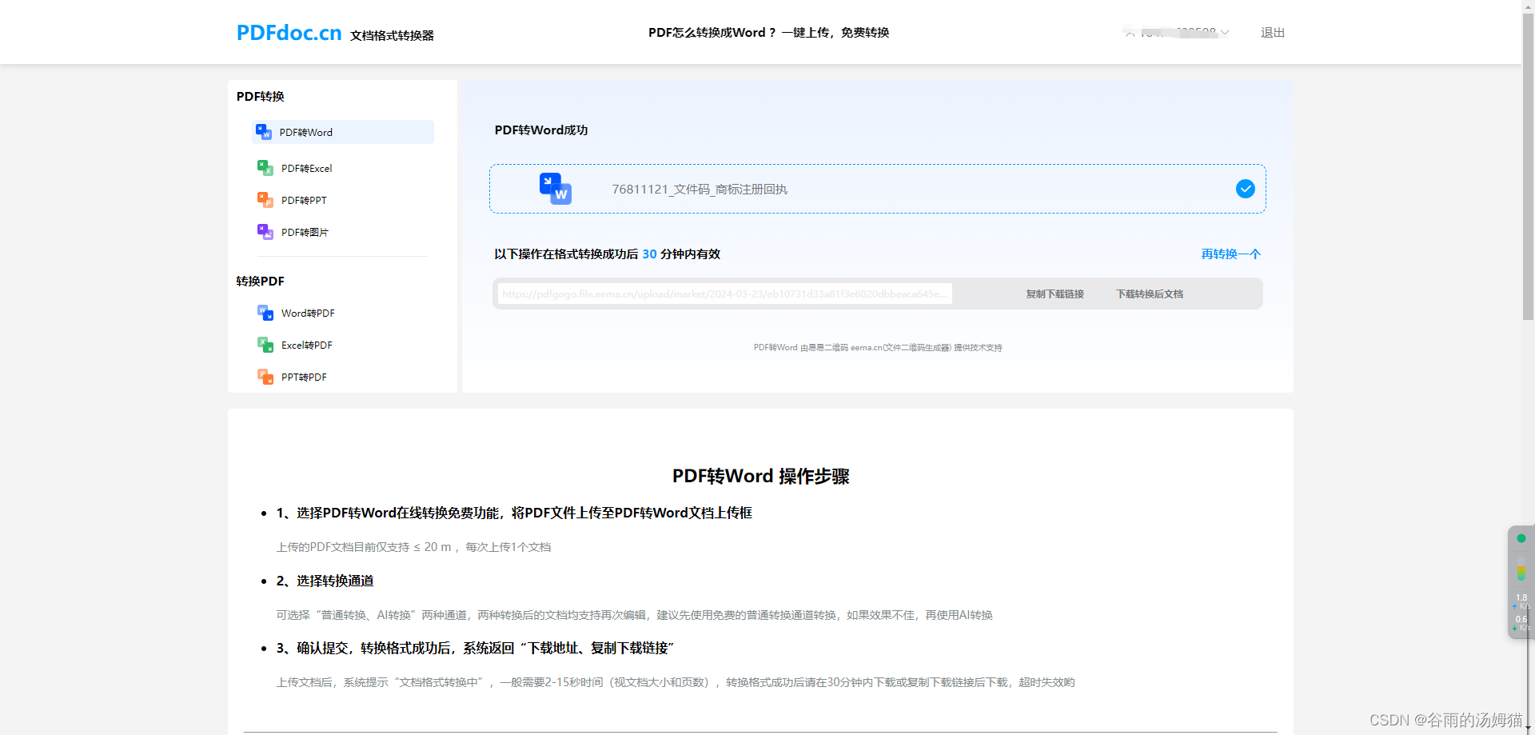Click the download URL input field
This screenshot has height=735, width=1535.
click(724, 294)
